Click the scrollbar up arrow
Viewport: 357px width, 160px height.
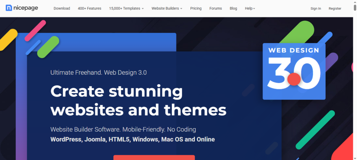point(355,1)
